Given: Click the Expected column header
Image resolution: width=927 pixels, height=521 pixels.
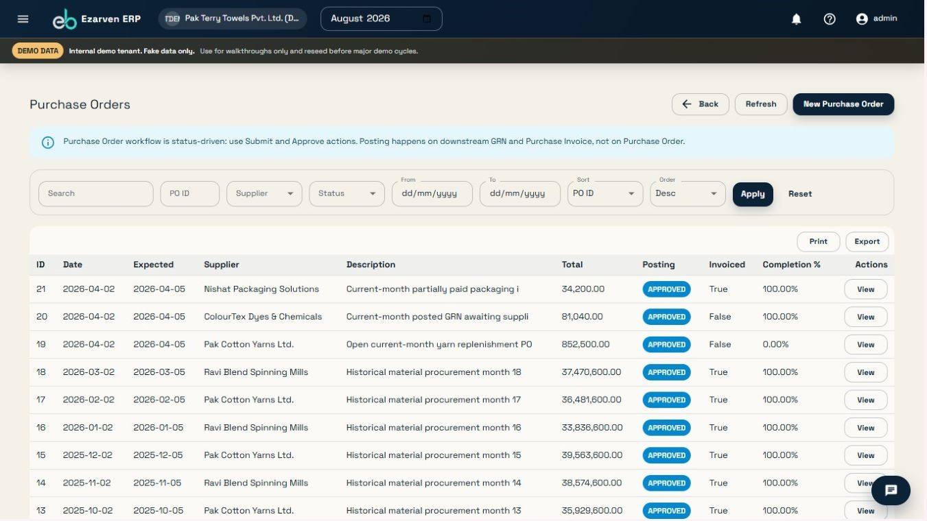Looking at the screenshot, I should (x=154, y=265).
